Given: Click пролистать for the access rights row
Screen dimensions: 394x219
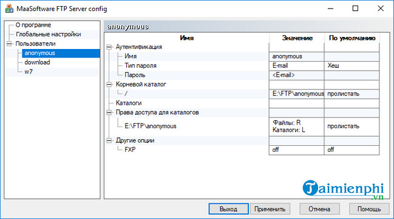Looking at the screenshot, I should coord(352,126).
